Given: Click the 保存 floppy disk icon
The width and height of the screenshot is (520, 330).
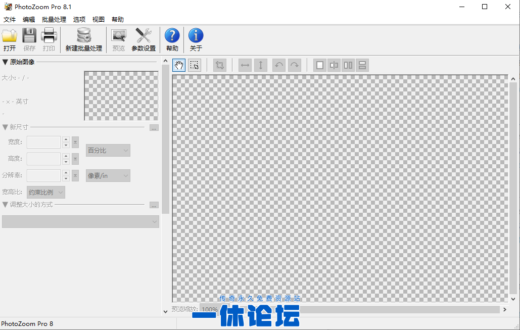Looking at the screenshot, I should click(29, 39).
